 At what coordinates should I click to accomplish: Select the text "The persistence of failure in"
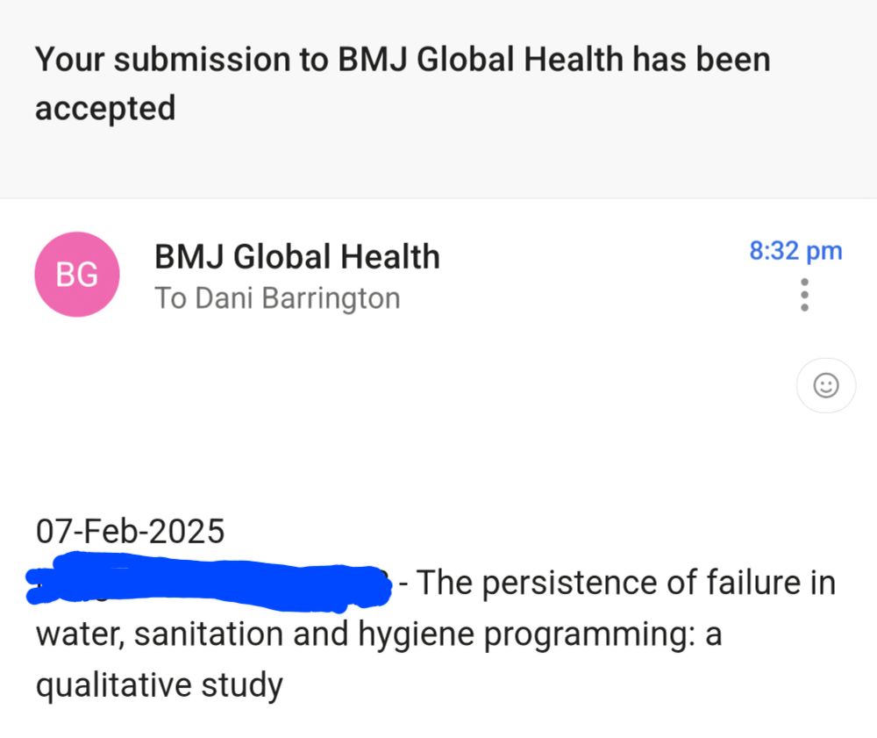[x=626, y=583]
